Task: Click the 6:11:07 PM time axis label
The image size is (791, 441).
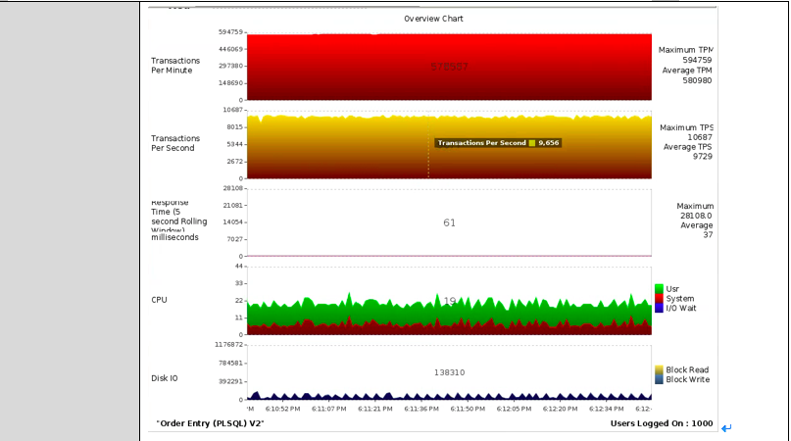Action: (329, 409)
